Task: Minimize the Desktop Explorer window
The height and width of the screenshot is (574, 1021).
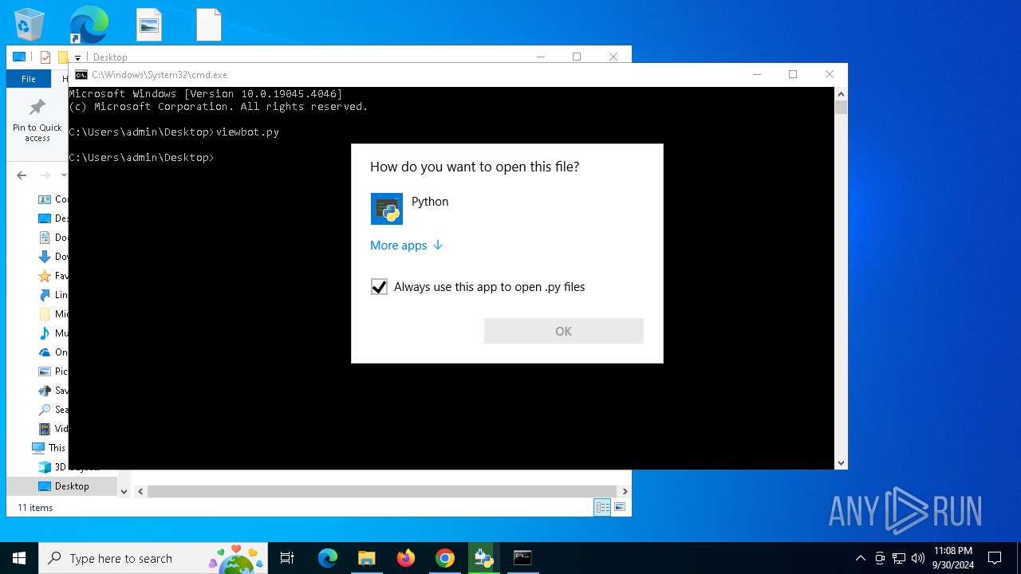Action: [541, 57]
